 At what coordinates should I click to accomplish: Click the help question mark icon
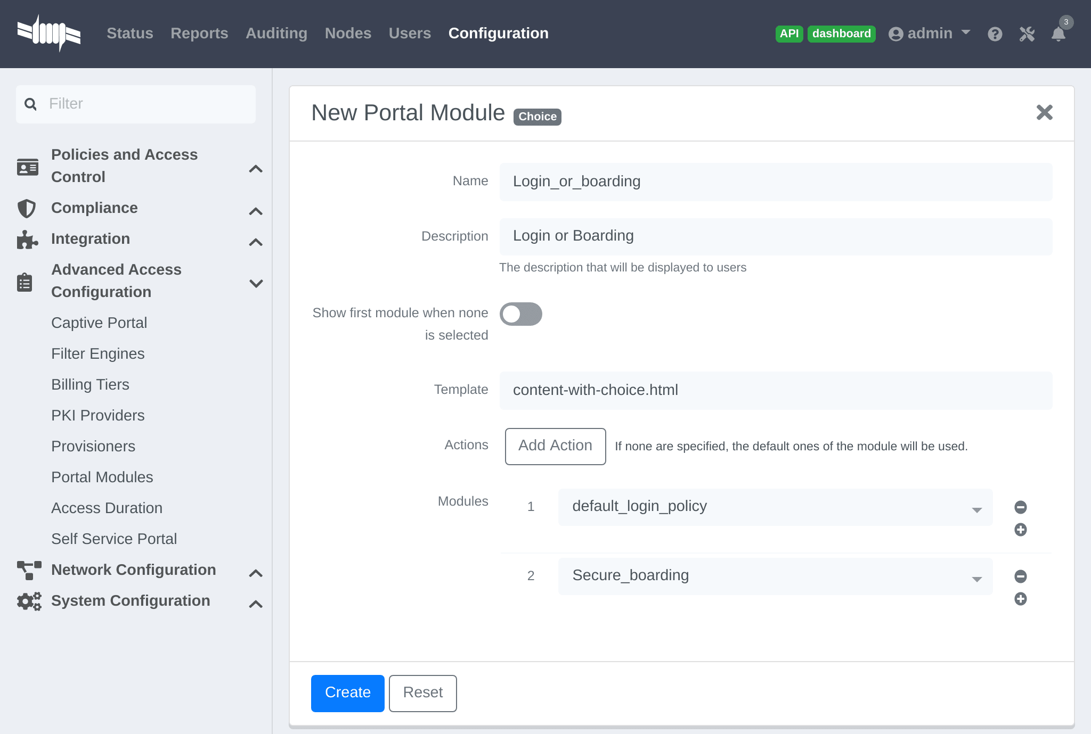(x=995, y=34)
